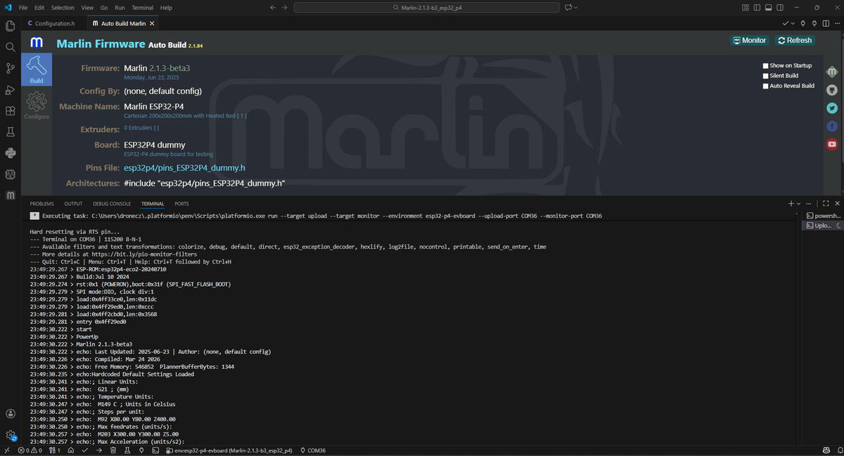This screenshot has height=456, width=844.
Task: Open the Copilot chat dropdown in title bar
Action: 576,8
